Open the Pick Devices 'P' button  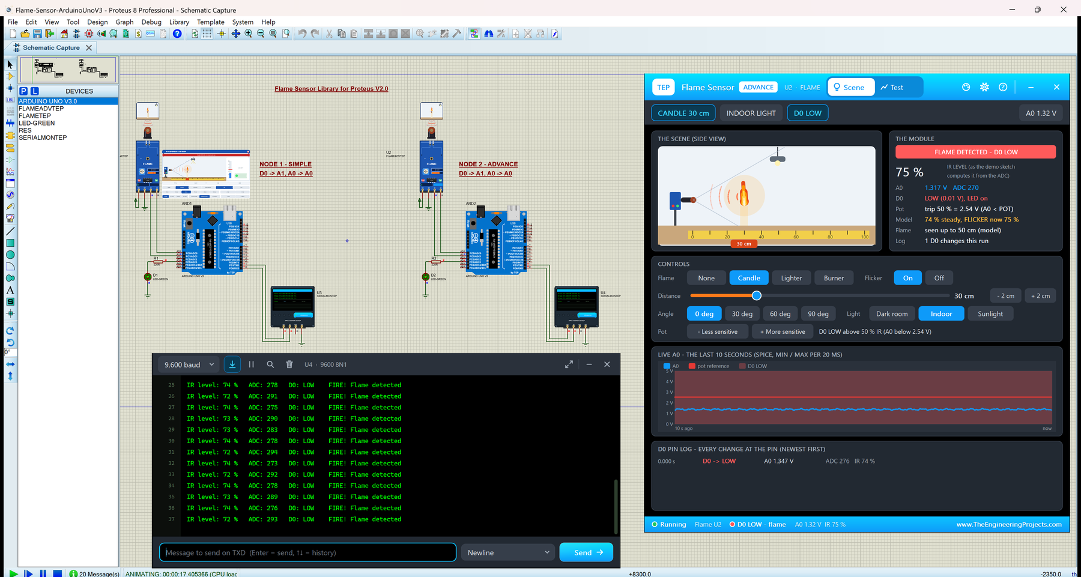click(23, 91)
